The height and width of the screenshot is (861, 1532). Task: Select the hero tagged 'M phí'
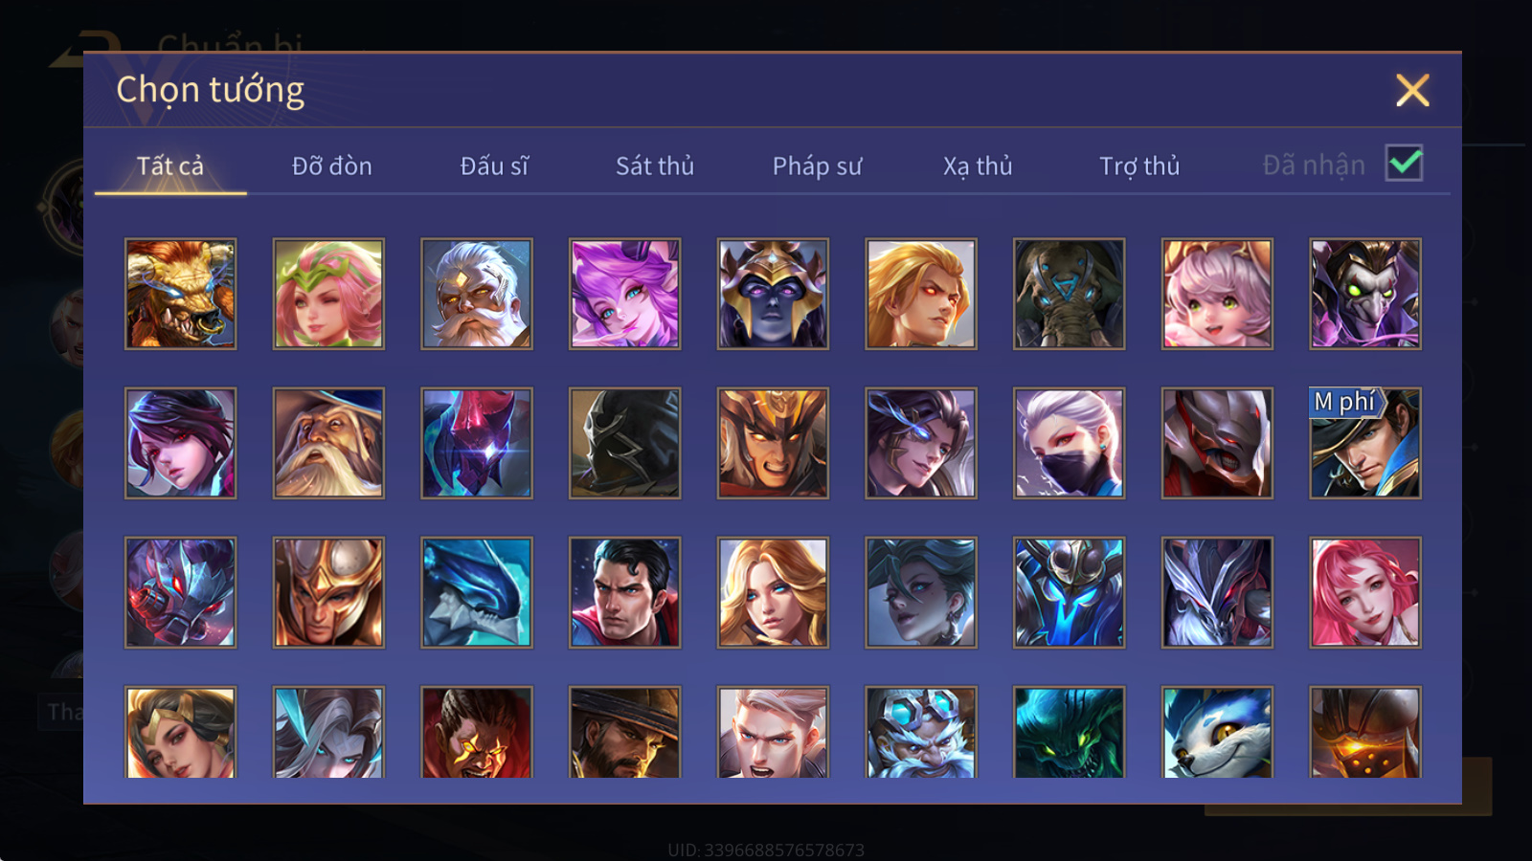coord(1364,443)
